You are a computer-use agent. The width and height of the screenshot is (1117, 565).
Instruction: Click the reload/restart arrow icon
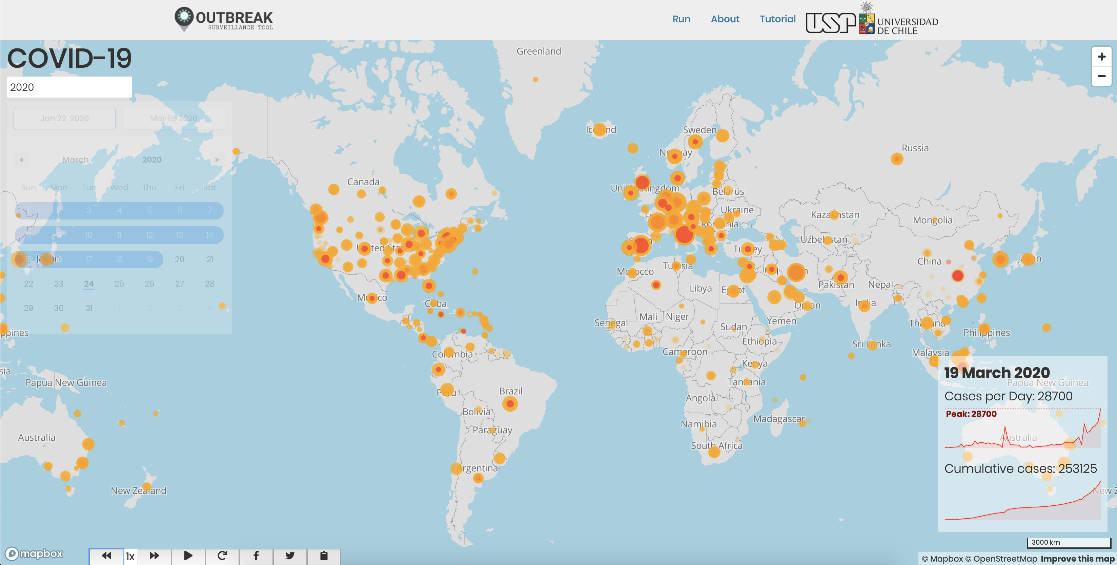[222, 556]
